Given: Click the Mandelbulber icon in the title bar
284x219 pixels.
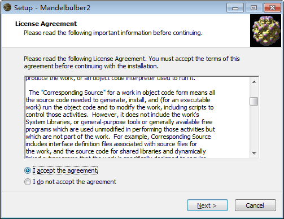Looking at the screenshot, I should pos(7,7).
